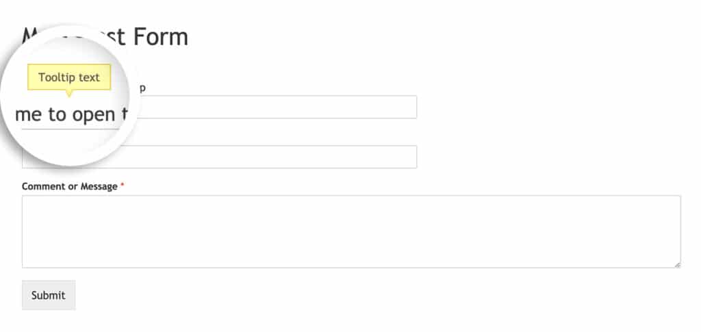Screen dimensions: 701x332
Task: Select the Comment or Message label
Action: pyautogui.click(x=70, y=186)
